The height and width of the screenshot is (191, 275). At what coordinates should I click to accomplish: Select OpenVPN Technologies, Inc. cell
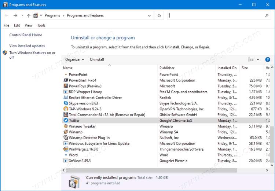click(182, 109)
